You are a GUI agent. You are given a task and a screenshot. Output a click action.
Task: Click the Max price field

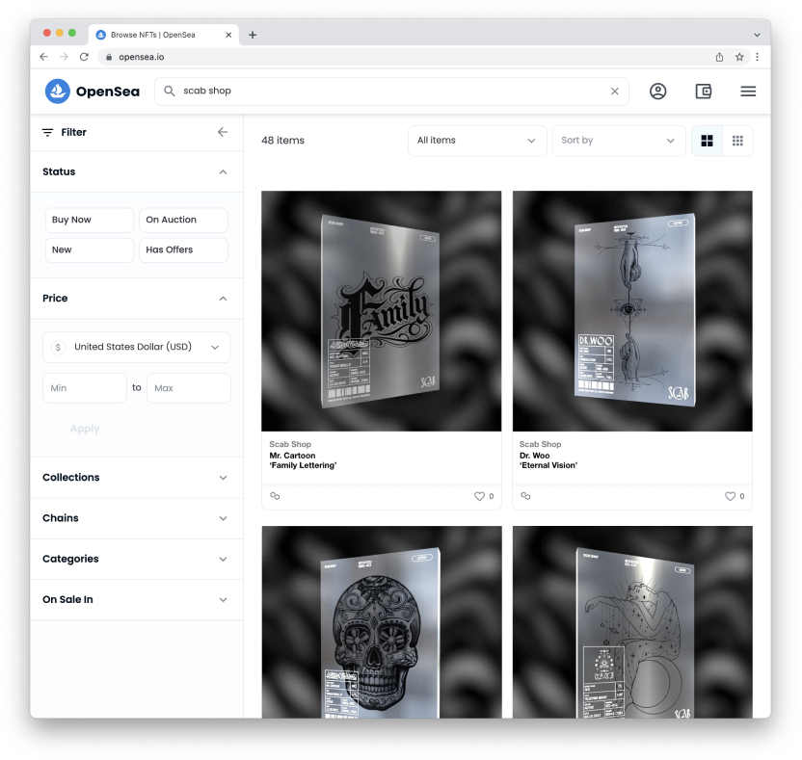tap(189, 388)
